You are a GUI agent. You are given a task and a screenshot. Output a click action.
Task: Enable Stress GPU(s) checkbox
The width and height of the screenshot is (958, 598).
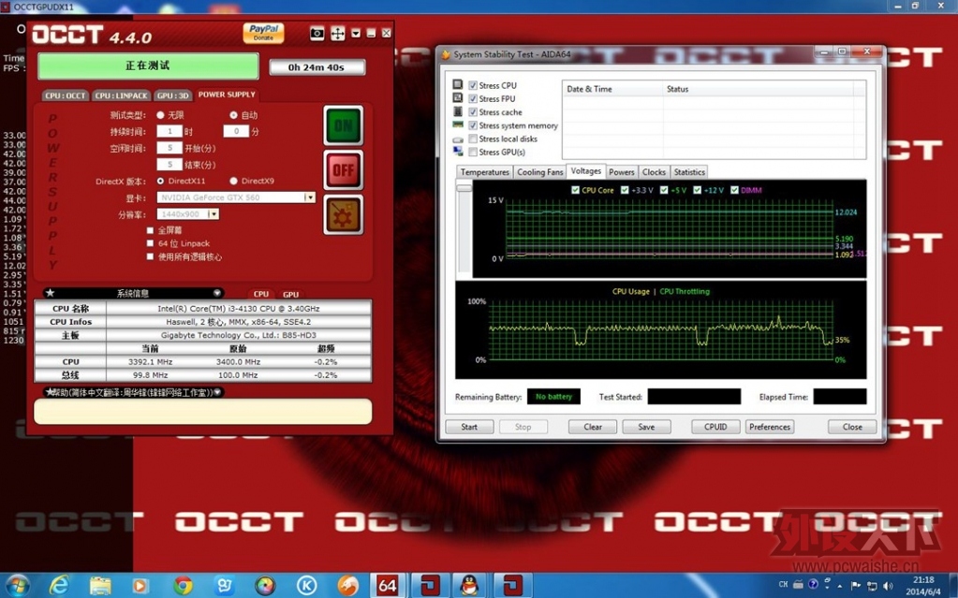(473, 153)
